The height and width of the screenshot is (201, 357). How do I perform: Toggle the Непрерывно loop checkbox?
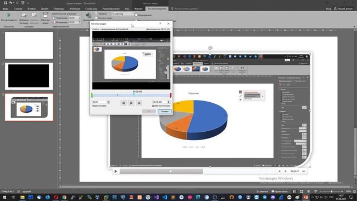click(x=136, y=15)
